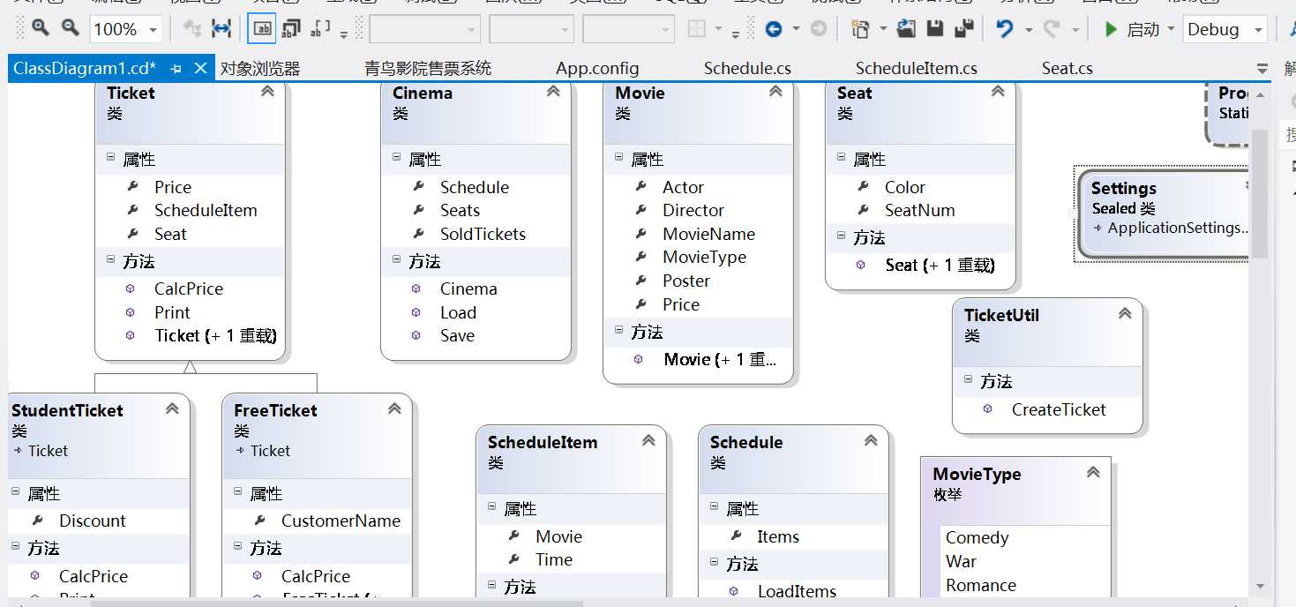Image resolution: width=1296 pixels, height=607 pixels.
Task: Click the save all floppy icon
Action: coord(964,29)
